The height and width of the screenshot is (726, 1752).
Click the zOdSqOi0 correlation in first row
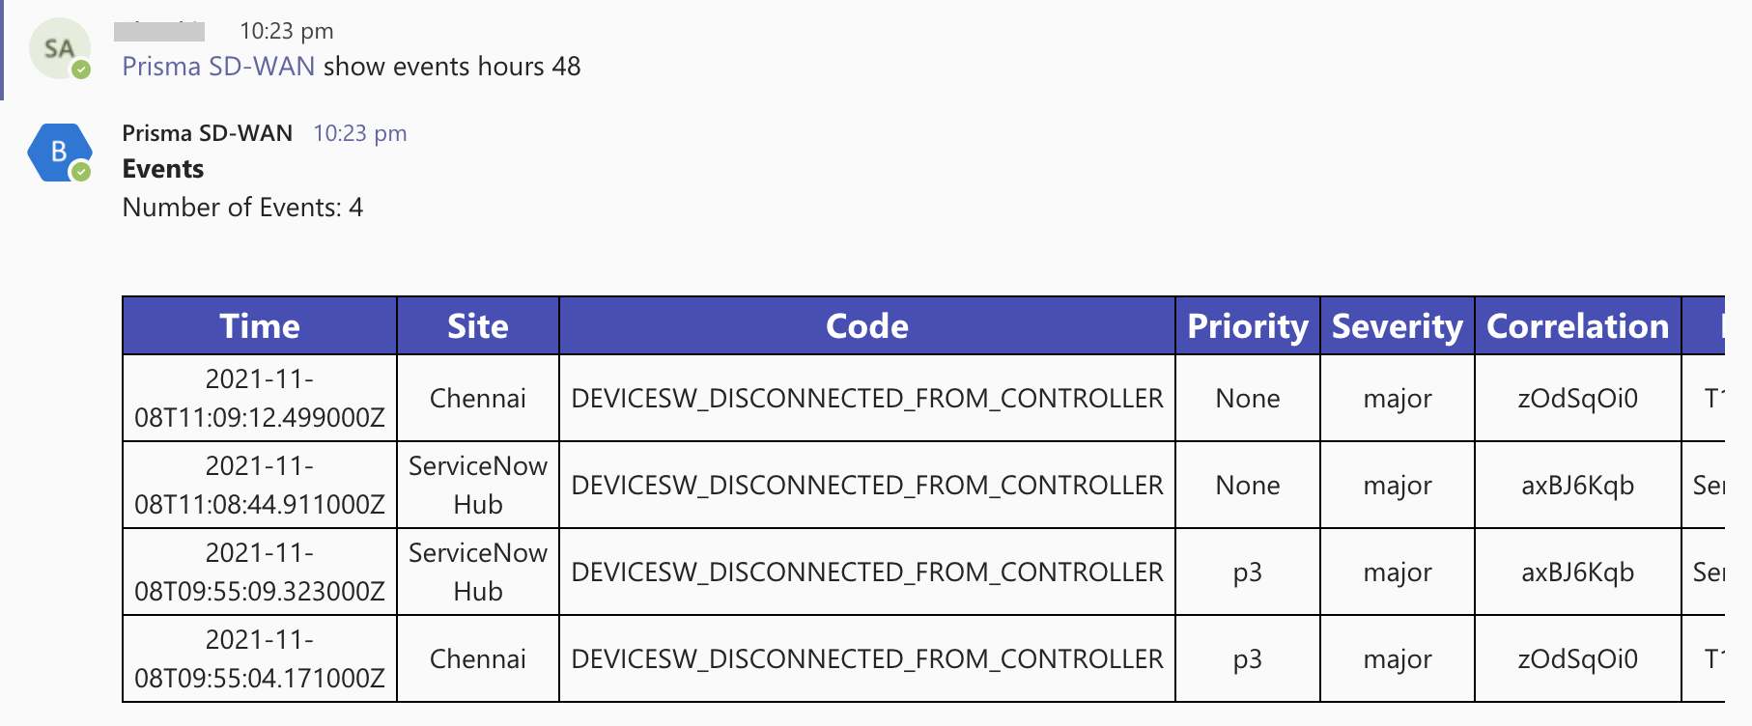tap(1577, 399)
